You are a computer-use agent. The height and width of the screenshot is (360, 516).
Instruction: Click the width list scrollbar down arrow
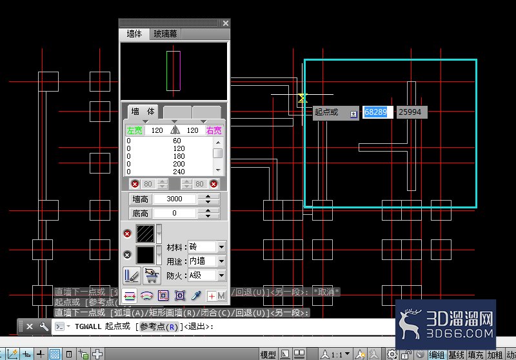218,170
